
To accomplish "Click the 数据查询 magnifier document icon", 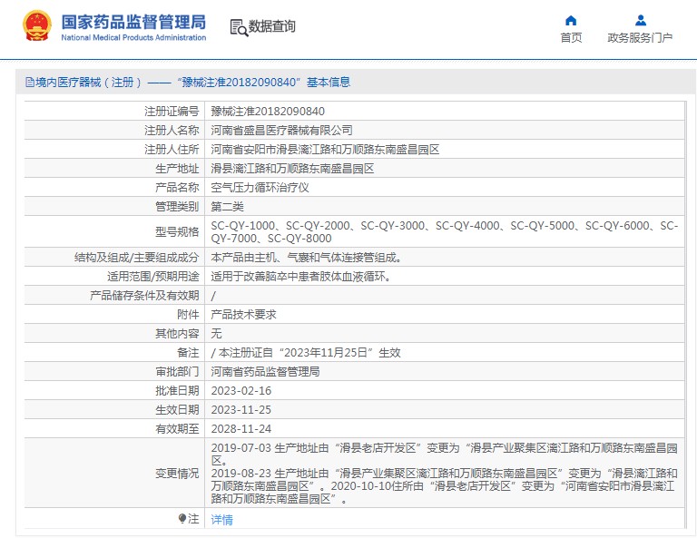I will [239, 27].
